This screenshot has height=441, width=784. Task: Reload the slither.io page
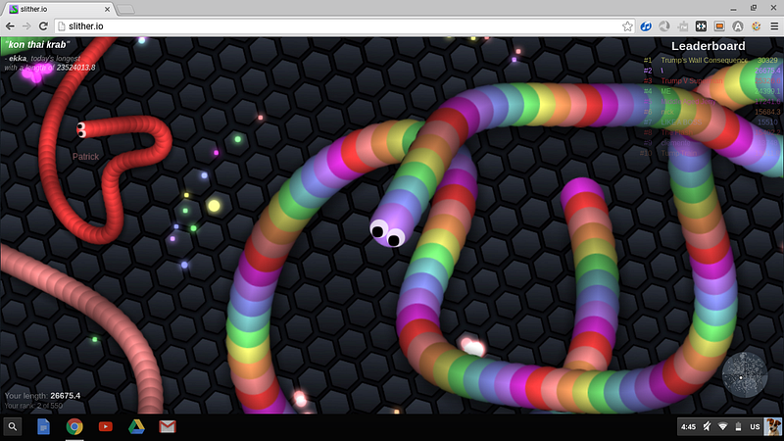[43, 26]
